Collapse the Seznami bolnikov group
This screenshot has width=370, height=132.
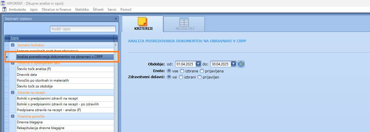[x=13, y=45]
